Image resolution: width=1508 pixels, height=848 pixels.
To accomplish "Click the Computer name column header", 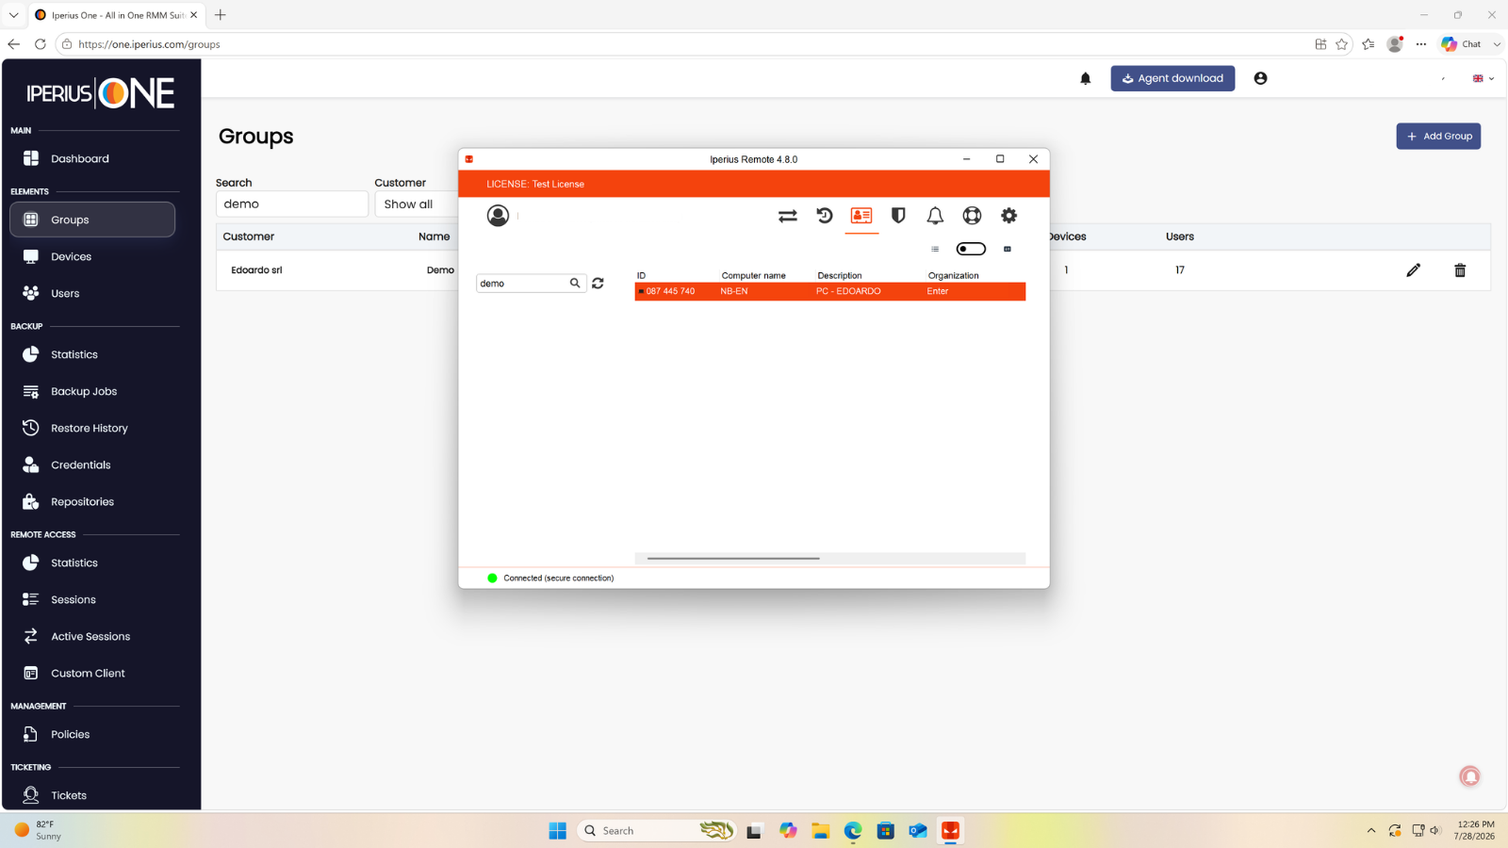I will [753, 275].
